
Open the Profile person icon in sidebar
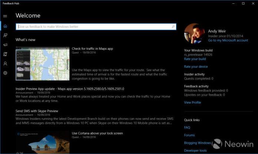5,64
